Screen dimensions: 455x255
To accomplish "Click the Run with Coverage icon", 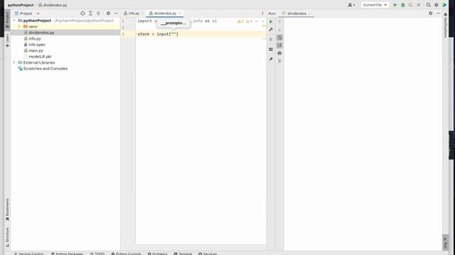I will click(x=411, y=5).
